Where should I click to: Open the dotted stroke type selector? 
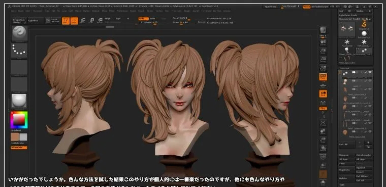click(19, 51)
